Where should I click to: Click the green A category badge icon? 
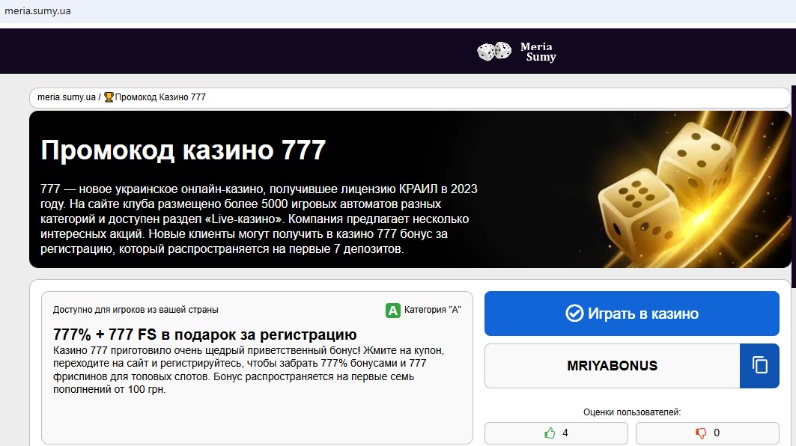click(392, 310)
